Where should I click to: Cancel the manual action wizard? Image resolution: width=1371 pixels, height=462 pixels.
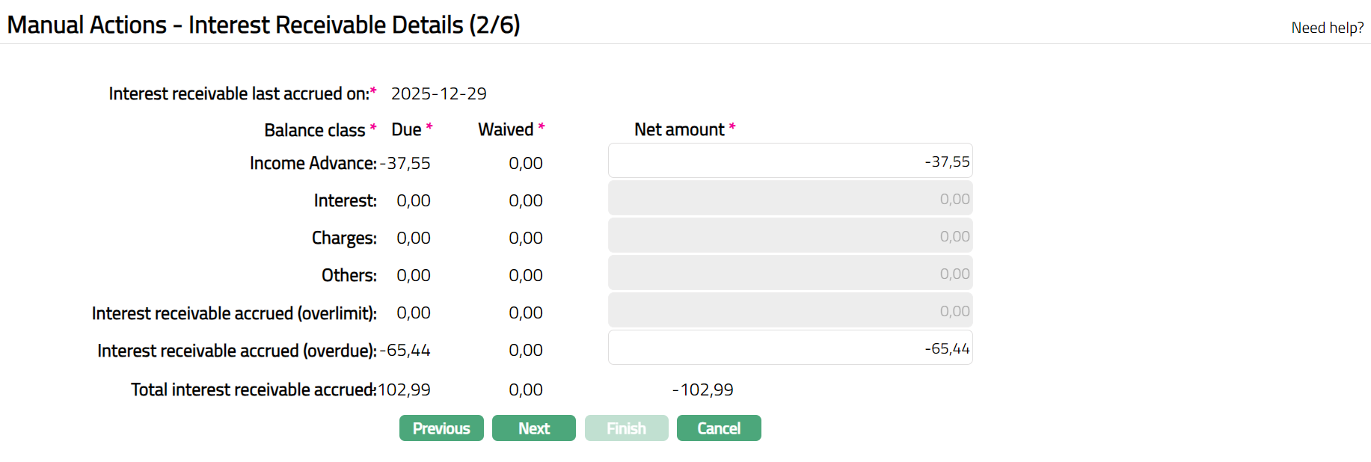719,428
